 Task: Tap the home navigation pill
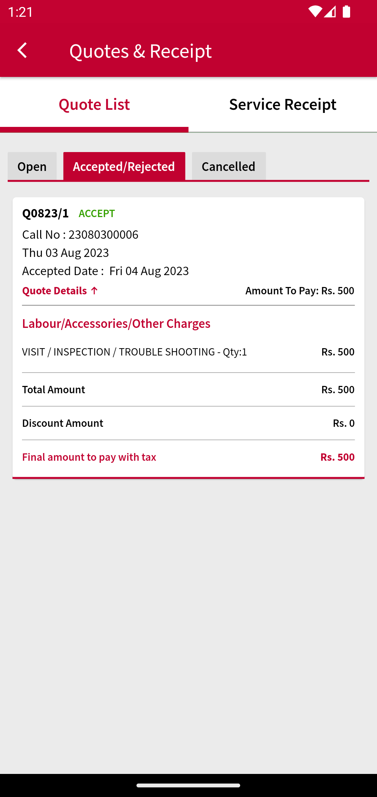[x=188, y=785]
